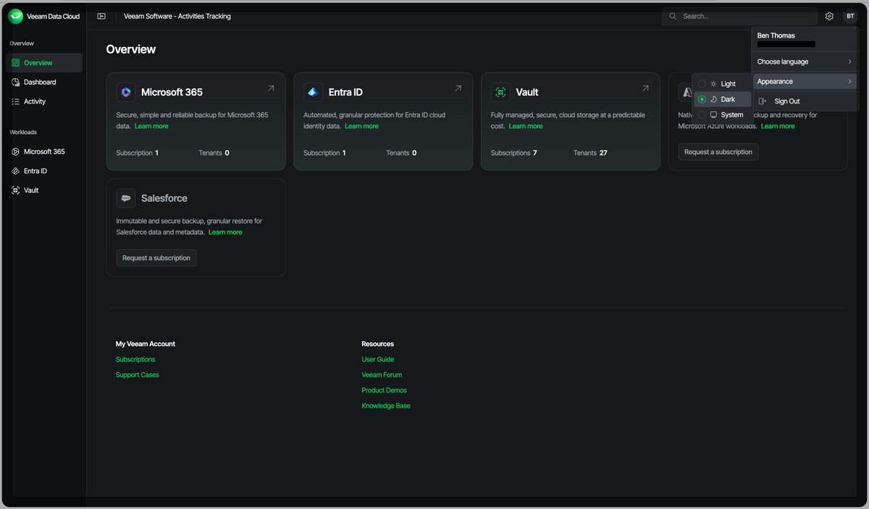Click the Search field in the top bar
869x509 pixels.
tap(739, 15)
